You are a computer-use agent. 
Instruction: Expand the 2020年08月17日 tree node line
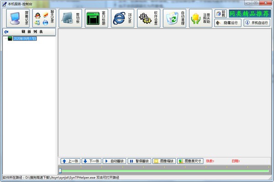click(6, 39)
